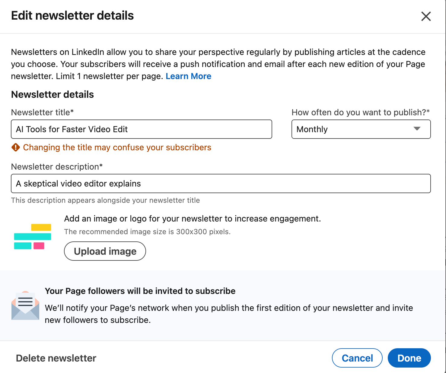Click the recommended image size hint text
The width and height of the screenshot is (446, 373).
(147, 232)
